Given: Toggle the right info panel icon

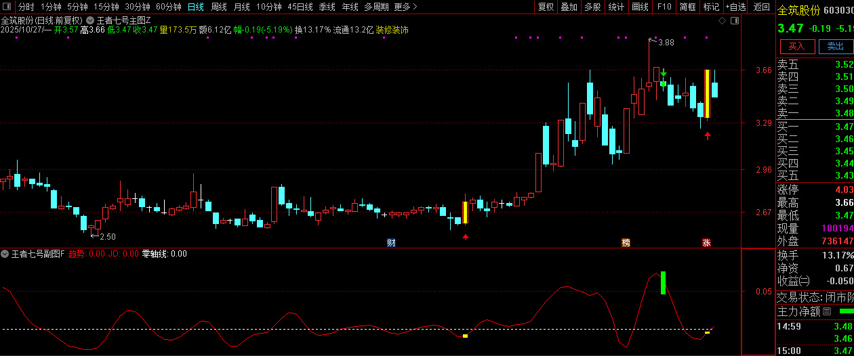Looking at the screenshot, I should click(x=735, y=21).
